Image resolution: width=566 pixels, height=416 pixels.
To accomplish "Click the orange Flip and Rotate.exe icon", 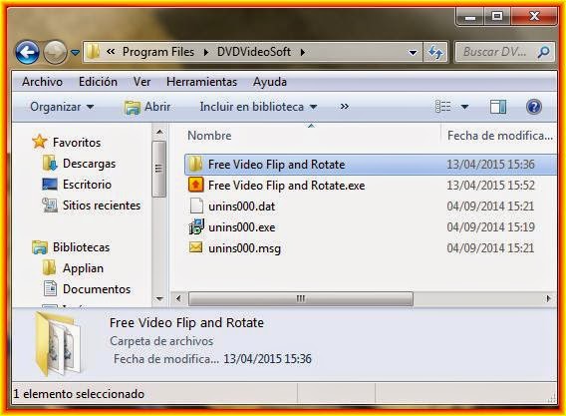I will click(196, 185).
